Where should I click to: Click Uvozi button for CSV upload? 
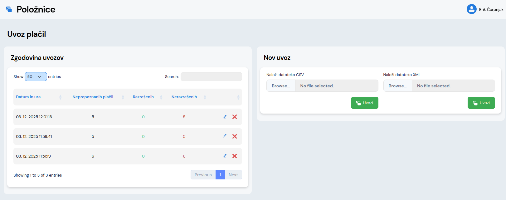pos(364,103)
